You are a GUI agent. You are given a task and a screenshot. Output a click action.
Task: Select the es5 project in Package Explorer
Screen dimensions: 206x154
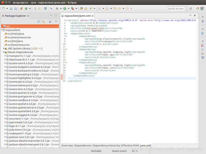click(x=30, y=26)
